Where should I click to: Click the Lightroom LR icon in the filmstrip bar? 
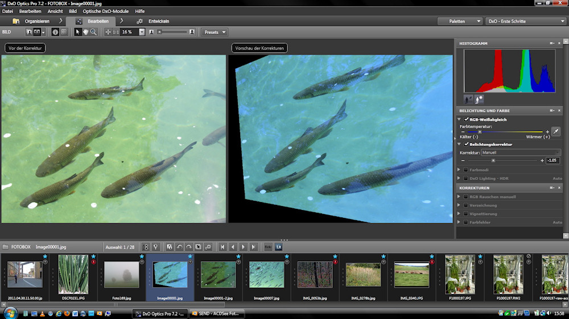point(278,247)
